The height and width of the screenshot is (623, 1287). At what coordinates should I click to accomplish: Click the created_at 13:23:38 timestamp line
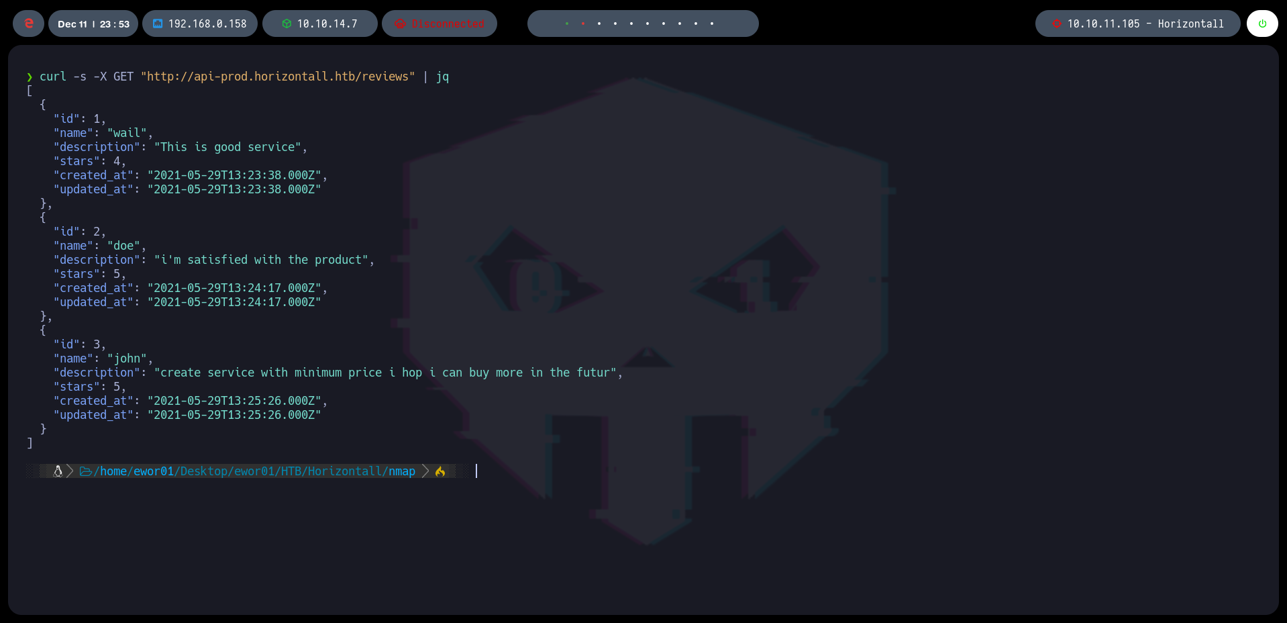(191, 175)
